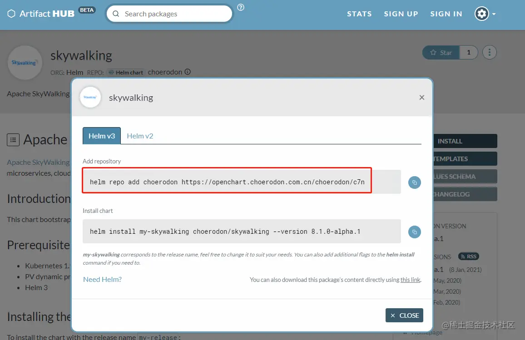Viewport: 525px width, 340px height.
Task: Open the search tips question mark icon
Action: point(241,7)
